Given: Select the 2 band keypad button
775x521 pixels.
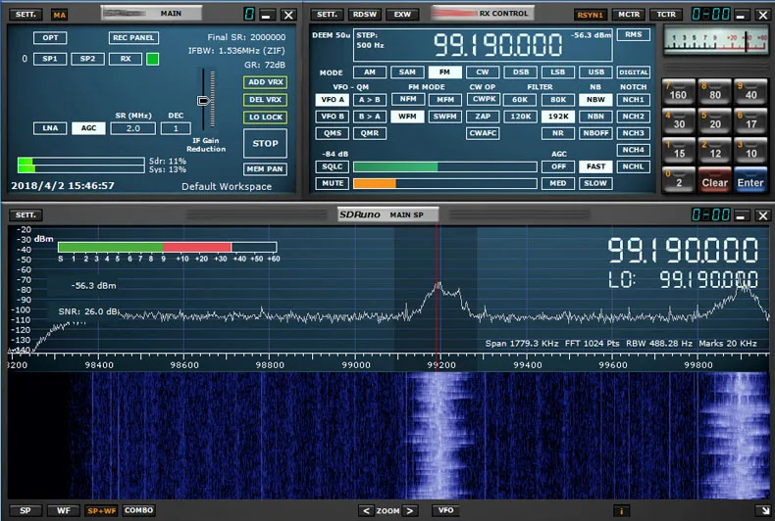Looking at the screenshot, I should [x=678, y=179].
